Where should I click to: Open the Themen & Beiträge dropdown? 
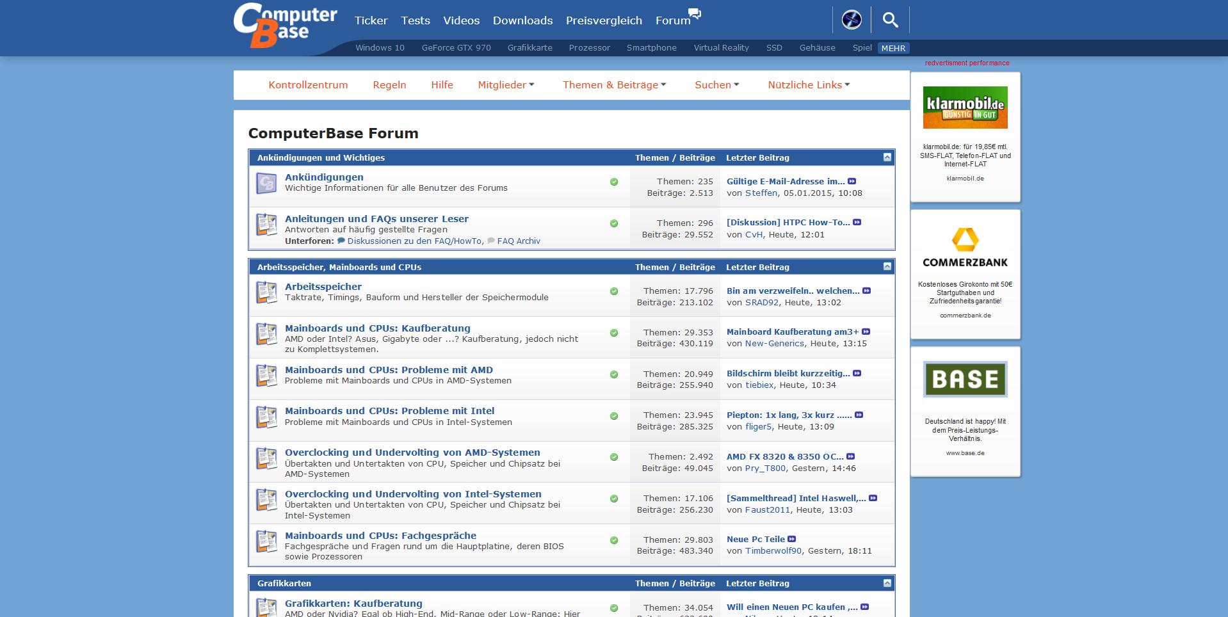point(615,85)
